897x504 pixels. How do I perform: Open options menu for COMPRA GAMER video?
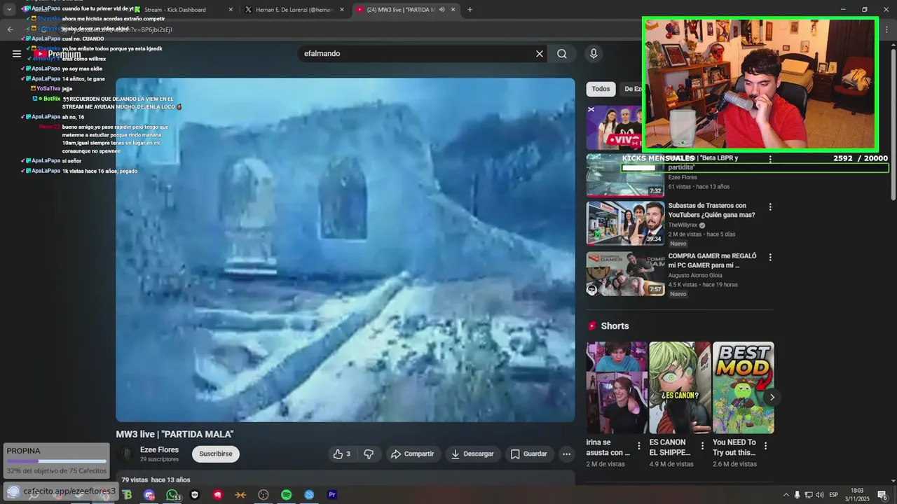[770, 258]
